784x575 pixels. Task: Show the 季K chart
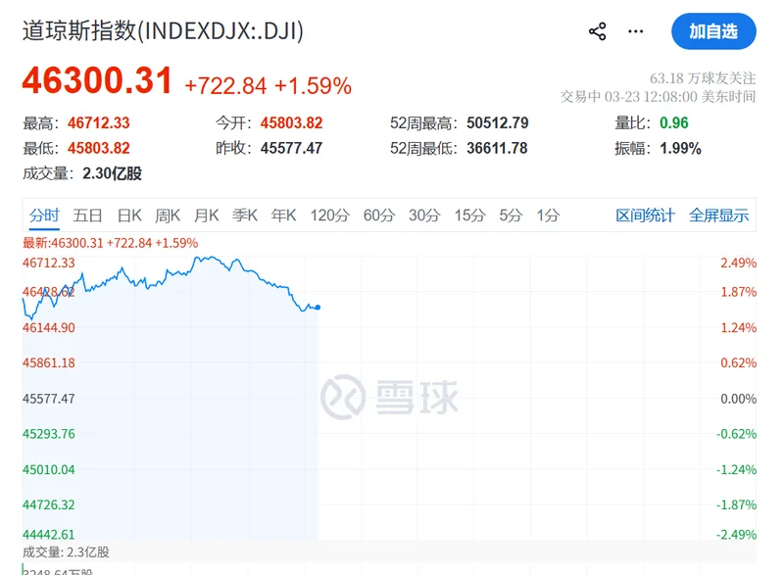245,216
